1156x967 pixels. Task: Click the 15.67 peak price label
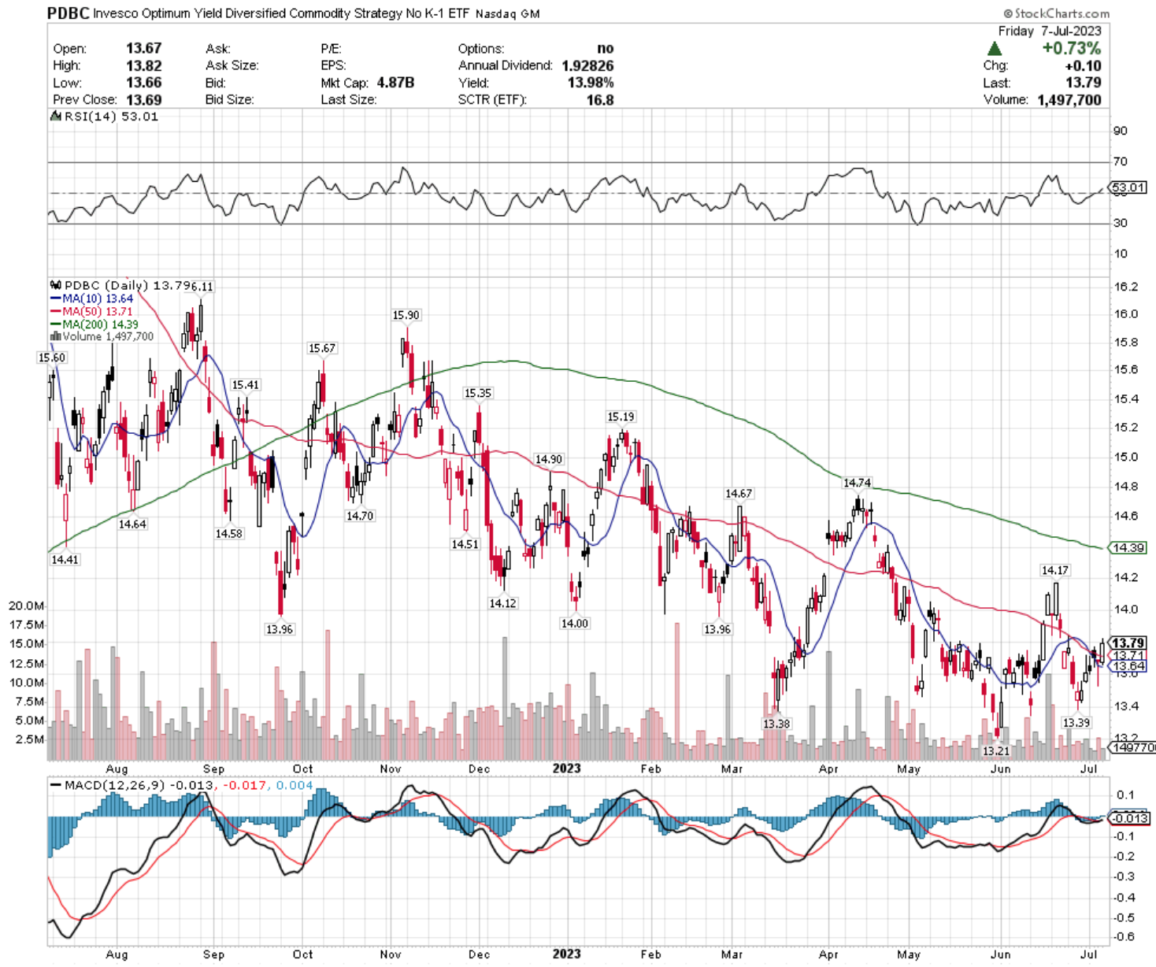[x=322, y=348]
